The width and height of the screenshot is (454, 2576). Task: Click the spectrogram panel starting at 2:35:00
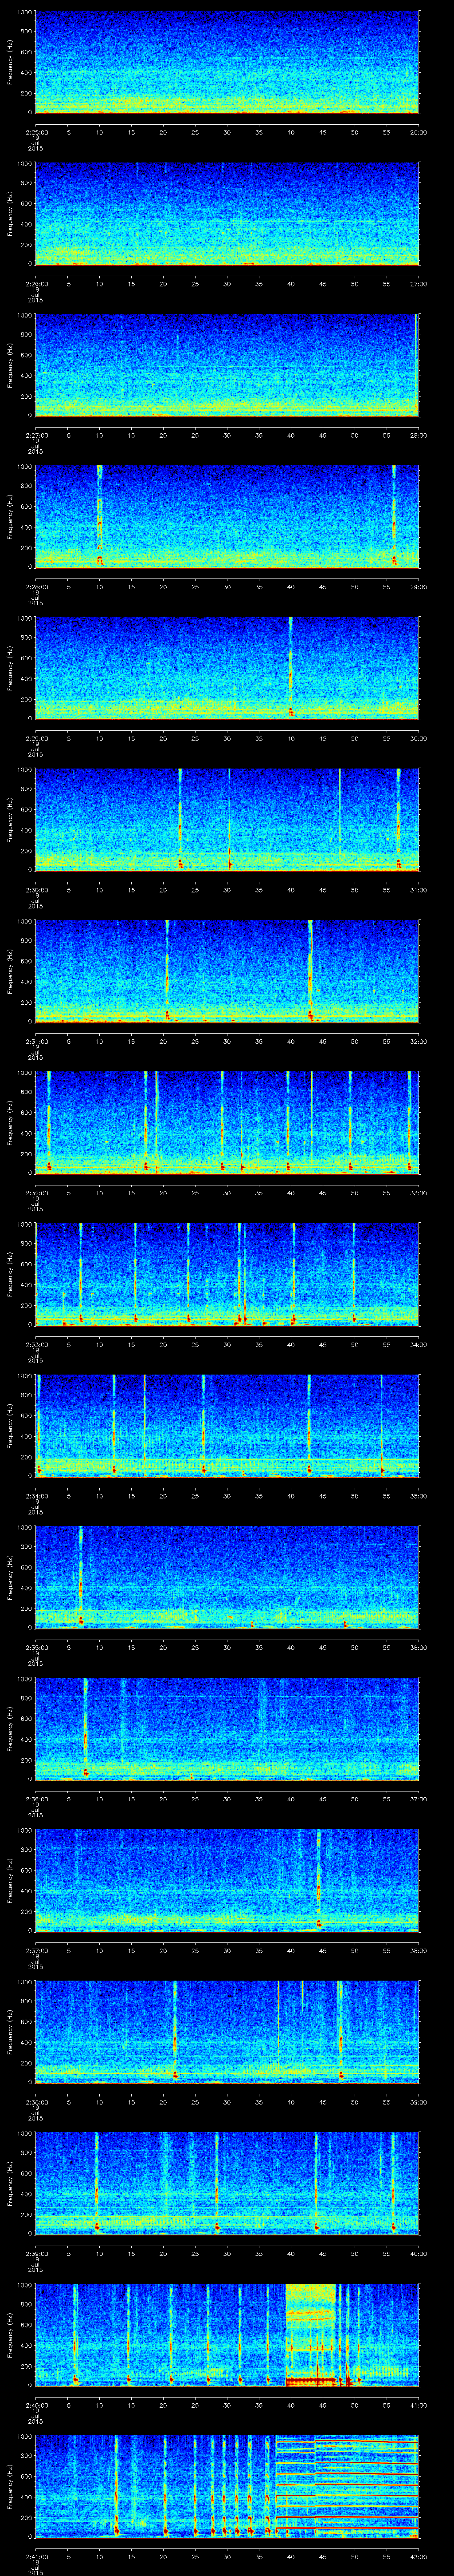[227, 1577]
